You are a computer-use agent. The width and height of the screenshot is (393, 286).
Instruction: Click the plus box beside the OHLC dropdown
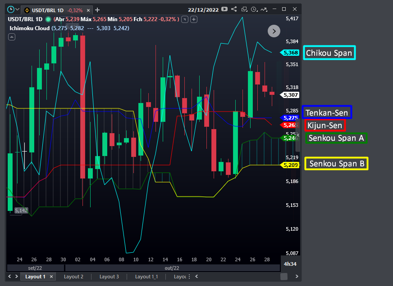coord(194,19)
